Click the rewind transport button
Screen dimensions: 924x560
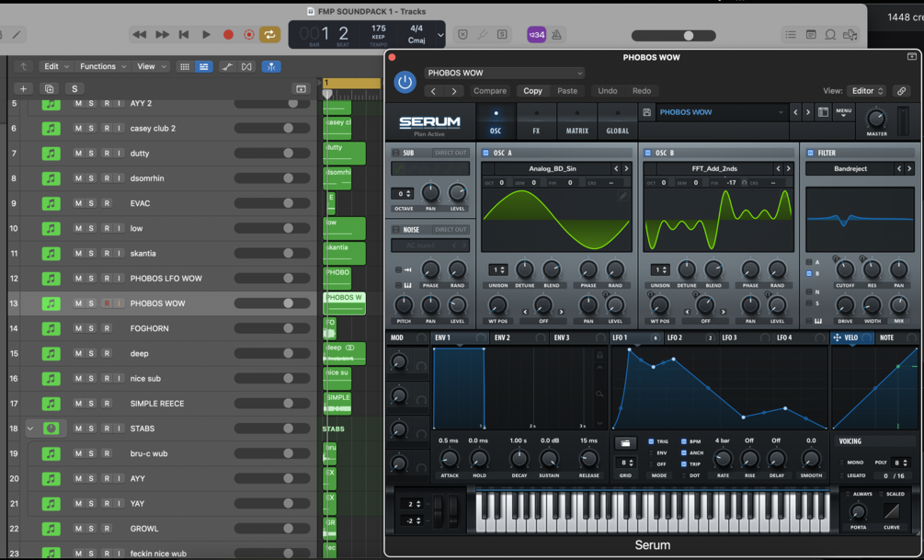(x=139, y=35)
